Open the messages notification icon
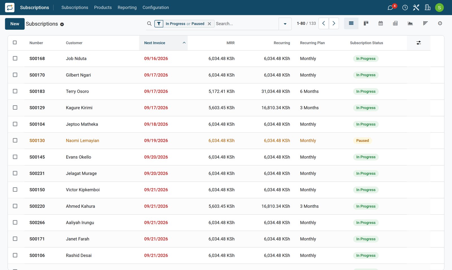 (x=390, y=8)
